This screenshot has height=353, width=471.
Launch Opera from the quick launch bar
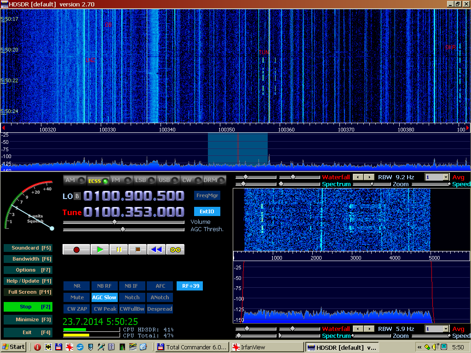(x=38, y=347)
